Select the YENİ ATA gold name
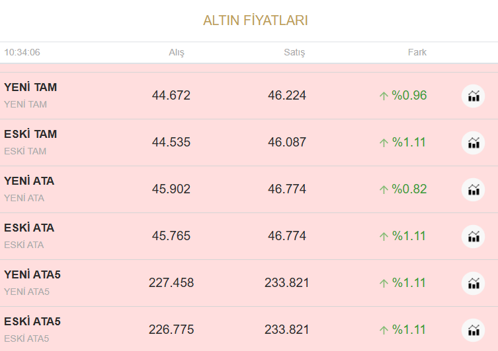The image size is (498, 351). coord(29,181)
